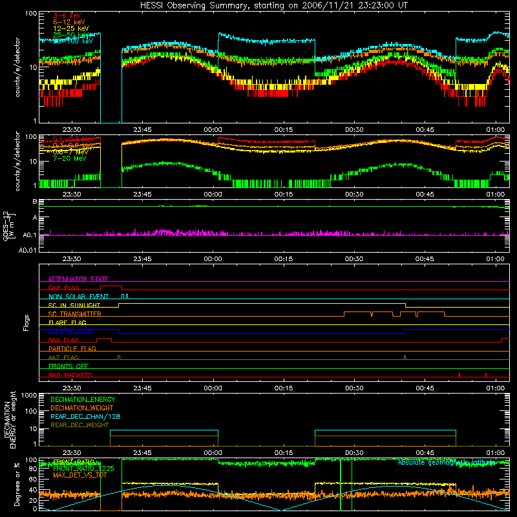This screenshot has height=517, width=517.
Task: Select the B tick label on GOES panel
Action: point(35,201)
